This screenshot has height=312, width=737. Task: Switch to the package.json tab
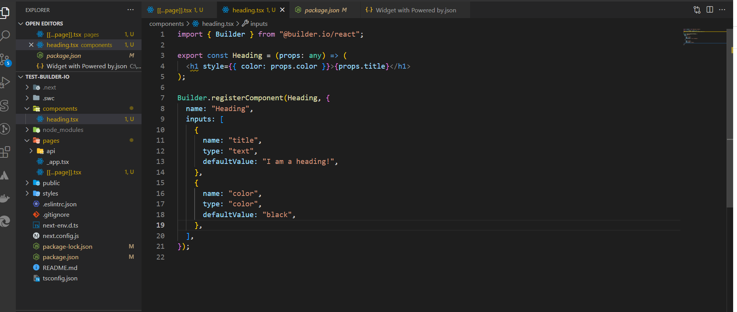pos(325,10)
